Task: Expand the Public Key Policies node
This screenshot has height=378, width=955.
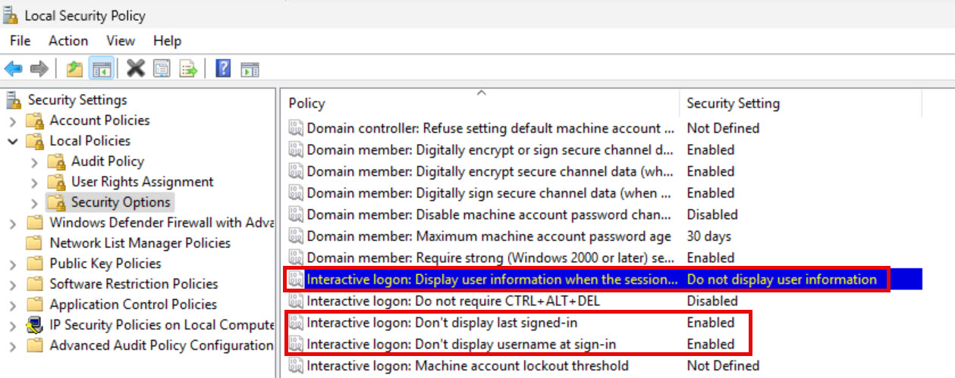Action: [13, 264]
